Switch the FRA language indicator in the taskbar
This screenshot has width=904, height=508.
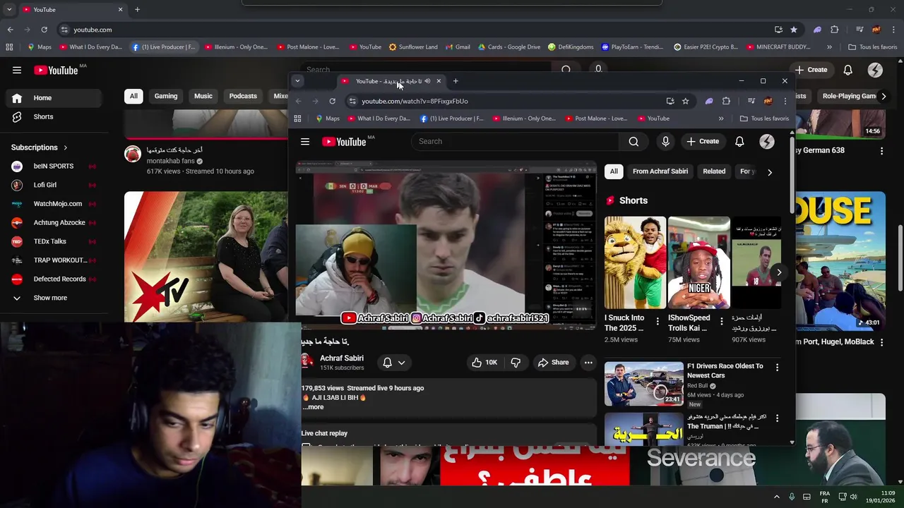tap(824, 497)
